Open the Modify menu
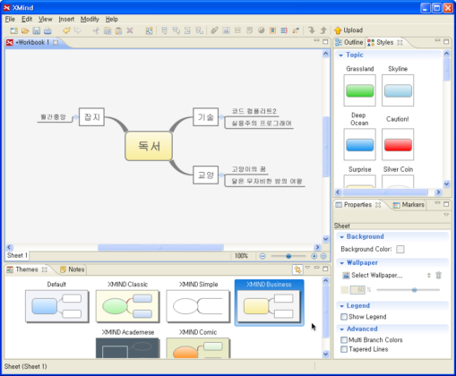Screen dimensions: 456x376 point(90,19)
